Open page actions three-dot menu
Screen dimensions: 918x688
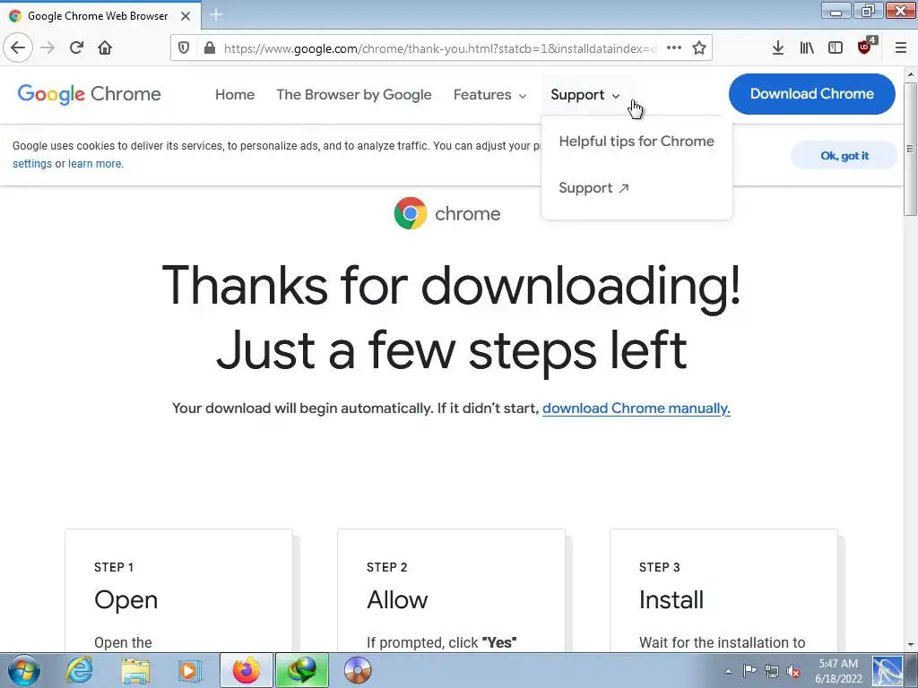pyautogui.click(x=674, y=48)
